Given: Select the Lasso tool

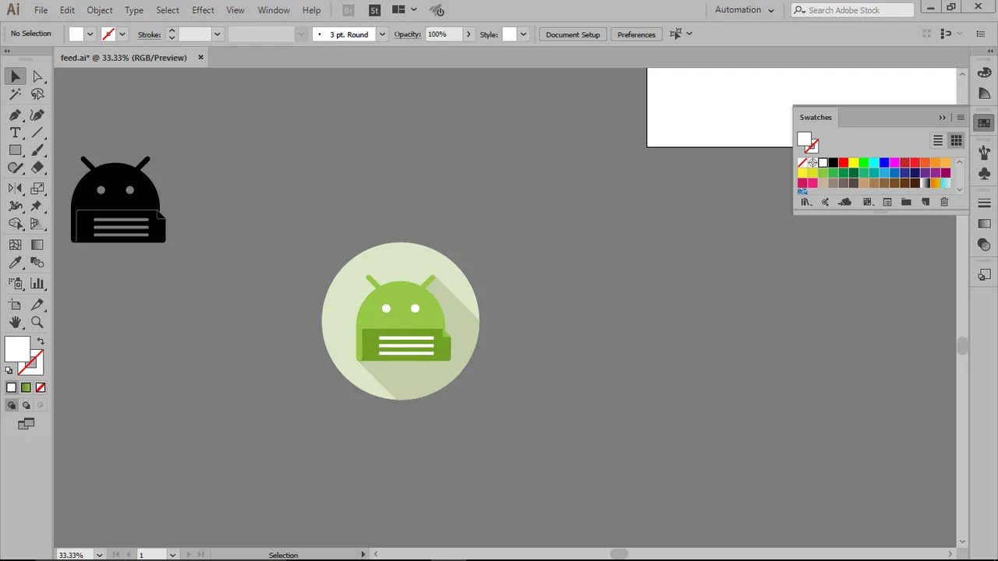Looking at the screenshot, I should coord(37,94).
